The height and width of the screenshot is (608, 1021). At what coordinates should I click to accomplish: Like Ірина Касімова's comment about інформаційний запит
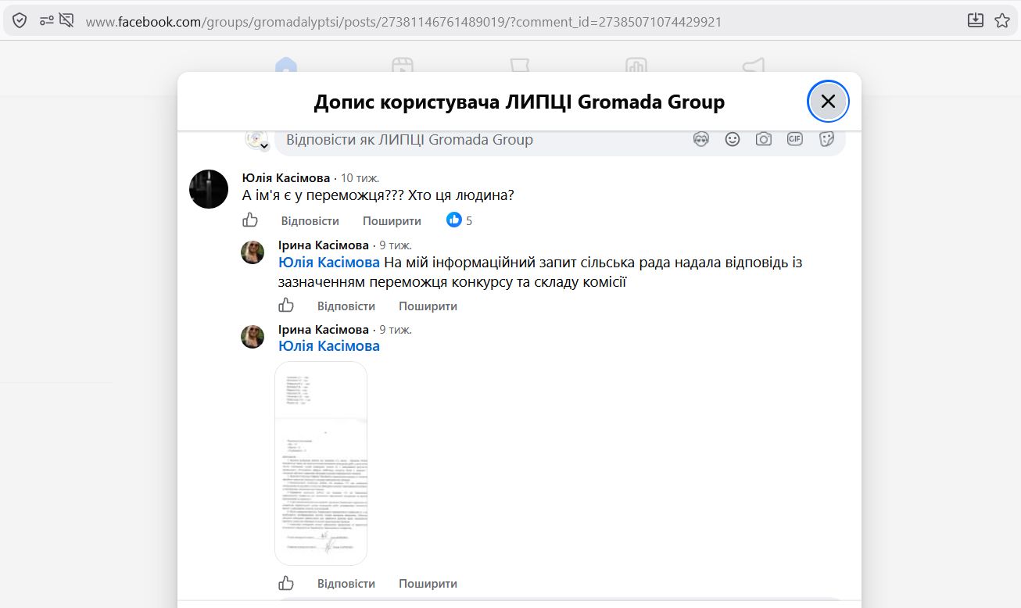pyautogui.click(x=286, y=306)
